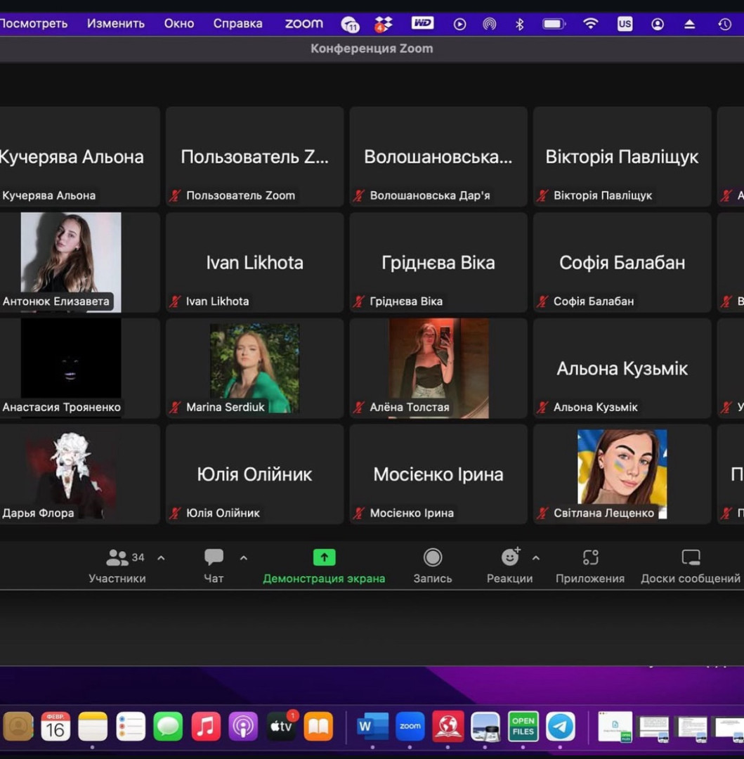The image size is (744, 759).
Task: Start Демонстрация экрана screen sharing
Action: (324, 566)
